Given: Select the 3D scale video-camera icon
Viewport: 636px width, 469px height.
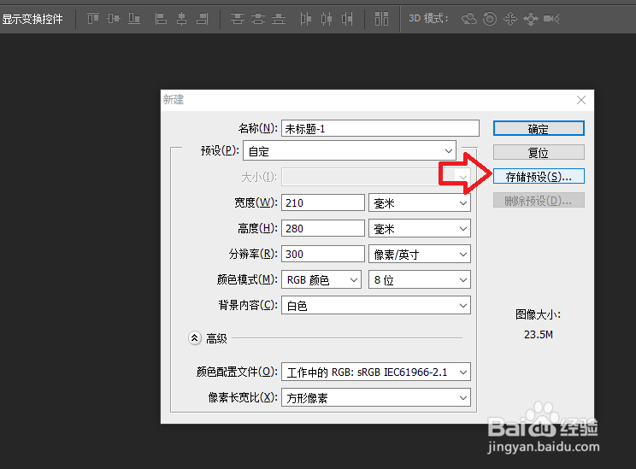Looking at the screenshot, I should pos(551,19).
